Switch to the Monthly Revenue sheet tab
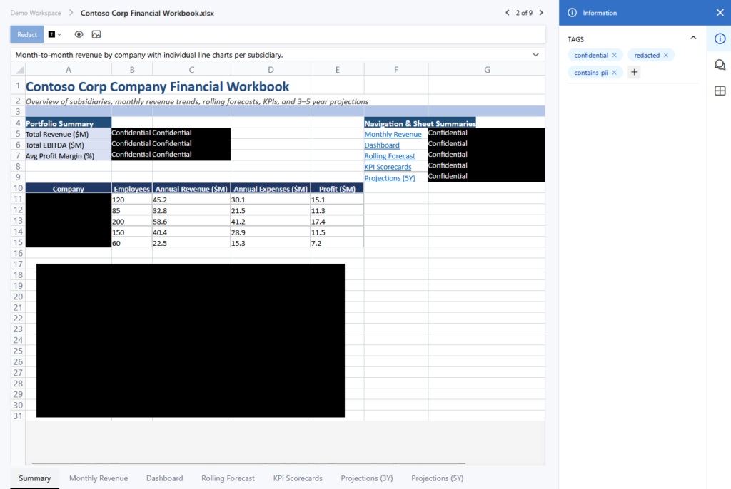731x489 pixels. point(99,478)
